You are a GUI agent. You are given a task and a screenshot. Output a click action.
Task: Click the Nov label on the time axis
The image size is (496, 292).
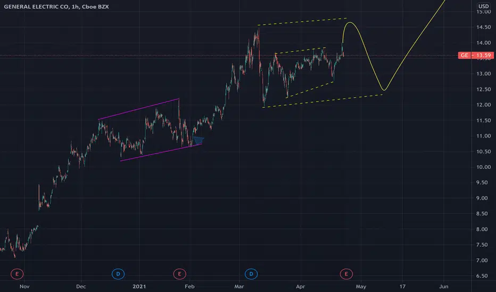click(24, 287)
